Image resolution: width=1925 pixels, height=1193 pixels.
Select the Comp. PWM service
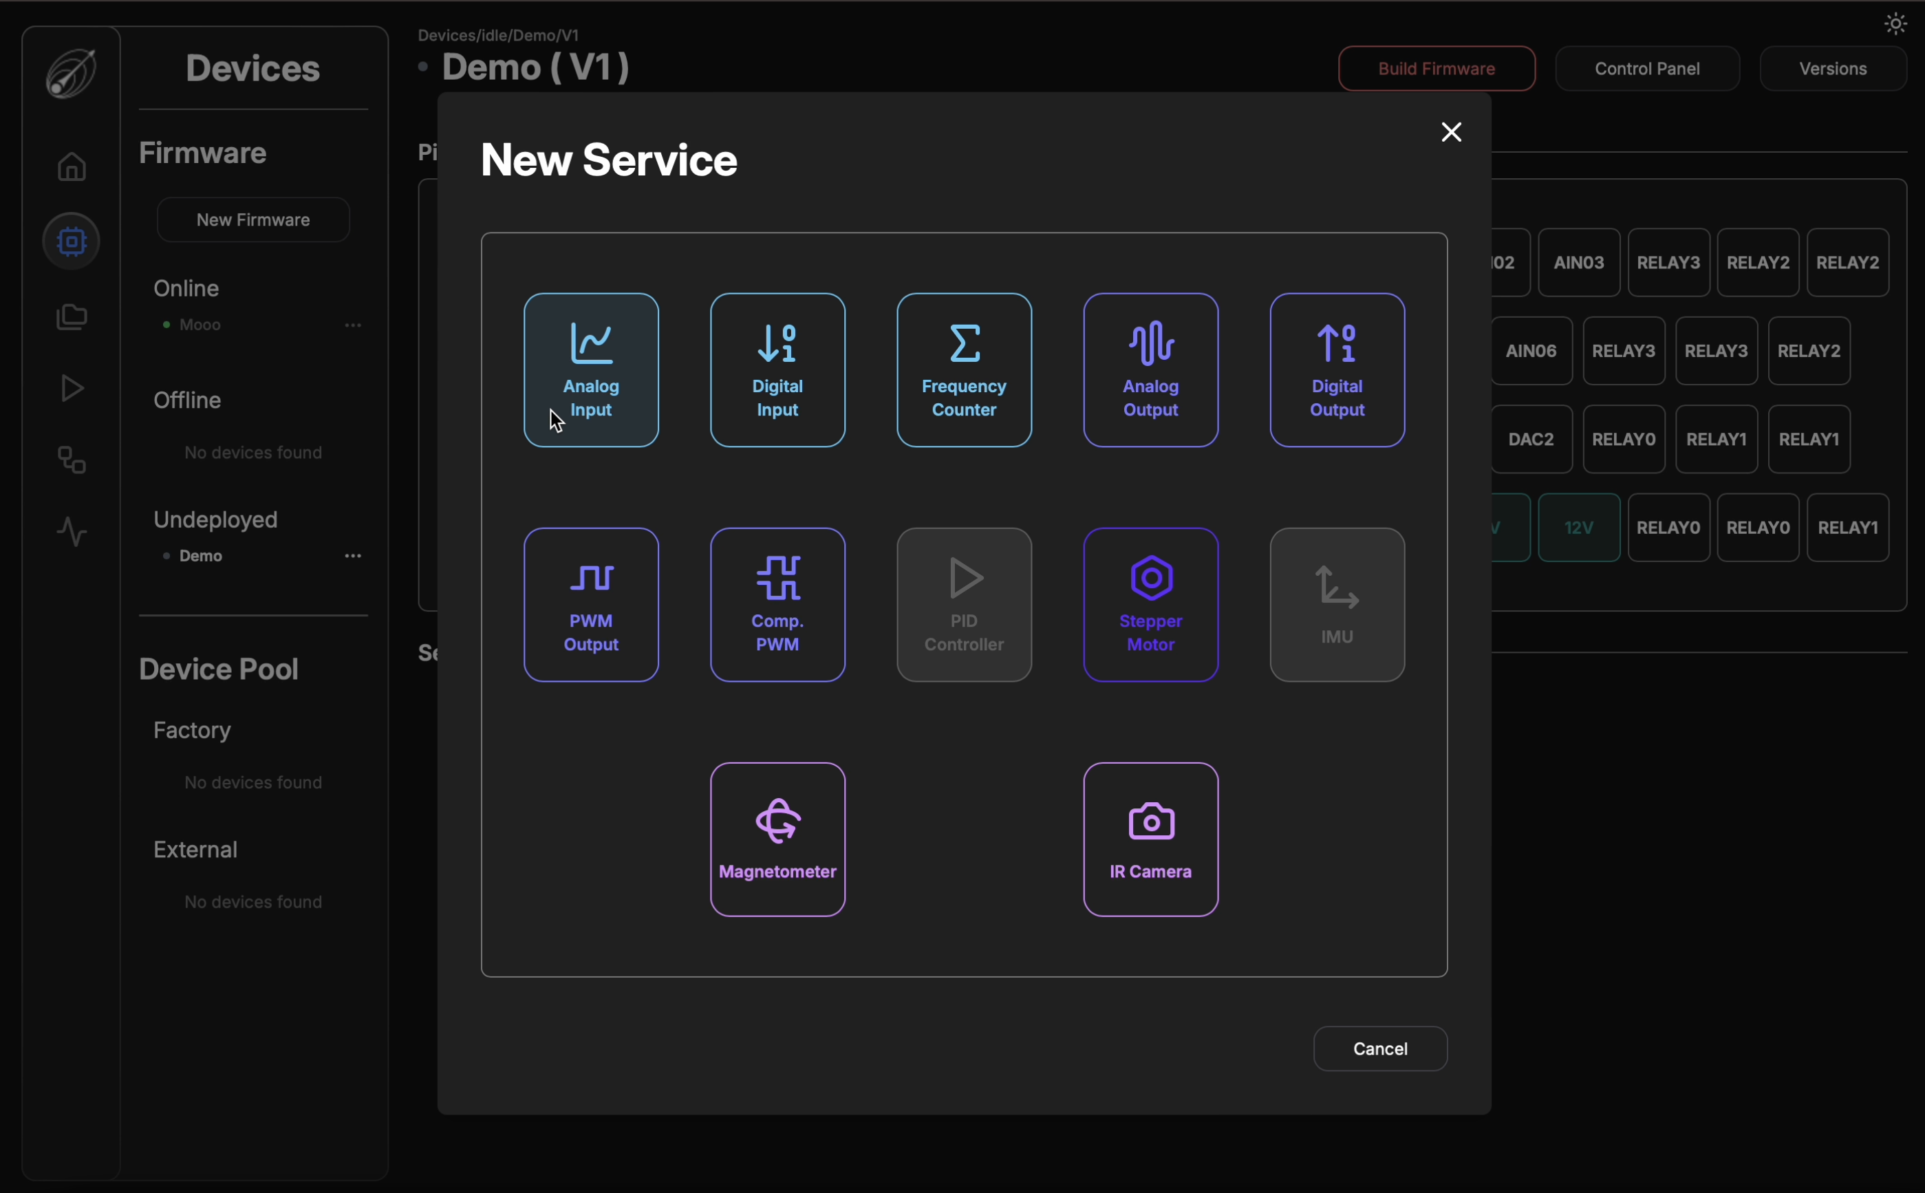777,604
